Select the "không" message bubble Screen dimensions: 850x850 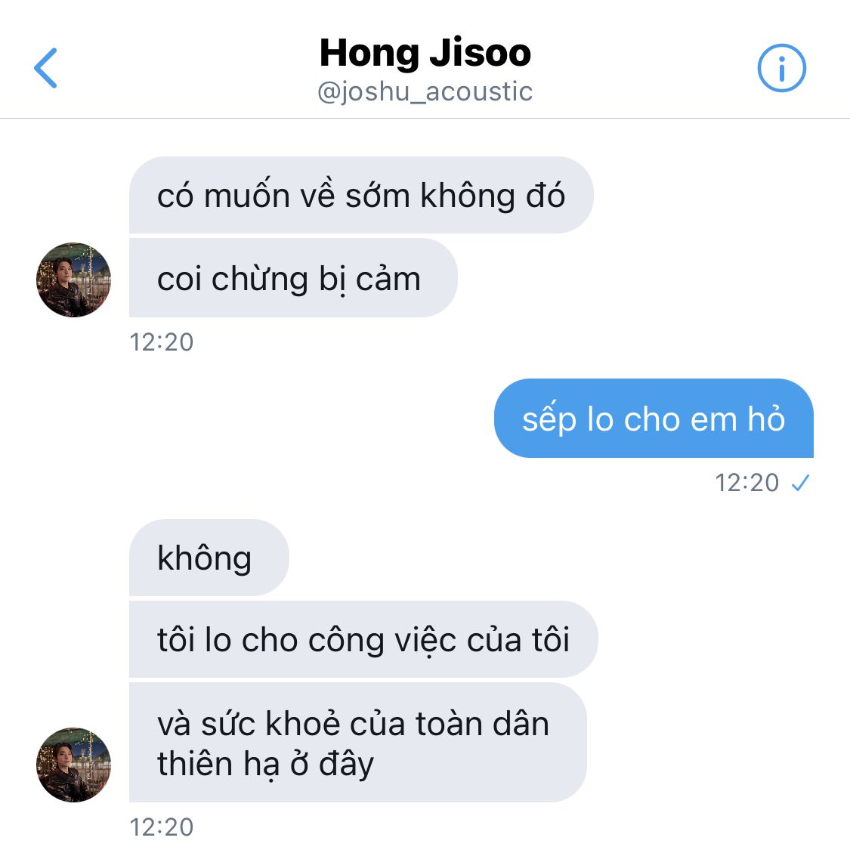[209, 558]
